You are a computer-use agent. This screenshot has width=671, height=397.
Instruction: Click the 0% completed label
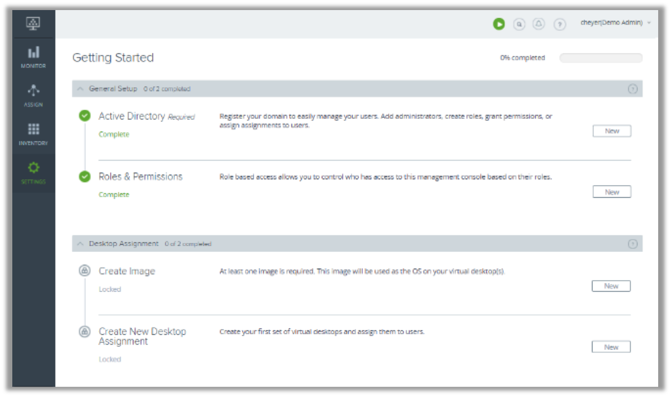coord(522,58)
